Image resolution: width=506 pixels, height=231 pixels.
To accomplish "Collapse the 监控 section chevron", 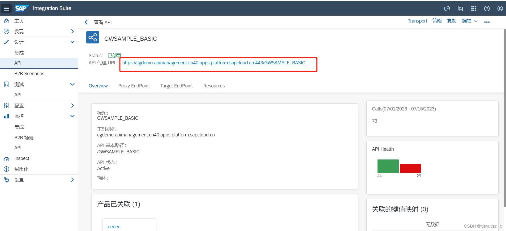I will (x=72, y=116).
